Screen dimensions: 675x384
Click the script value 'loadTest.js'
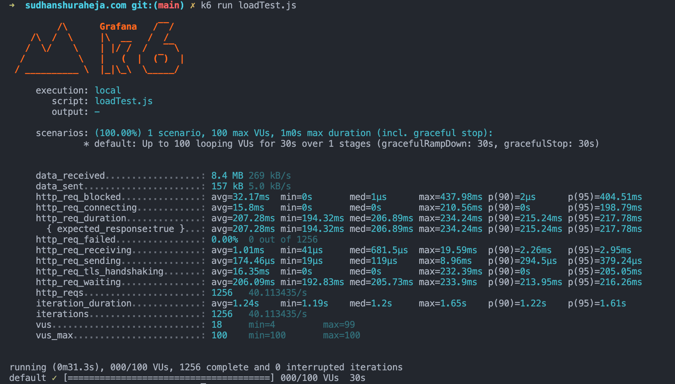click(x=124, y=101)
